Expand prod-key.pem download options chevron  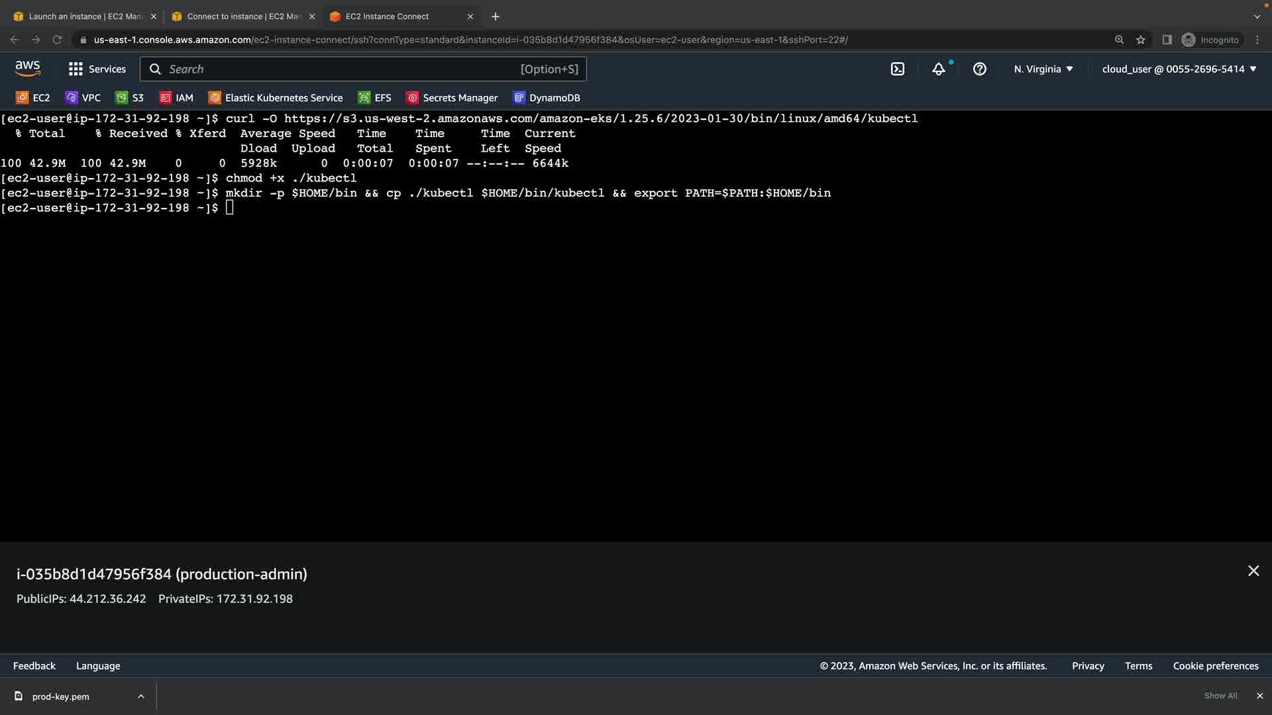pyautogui.click(x=141, y=696)
